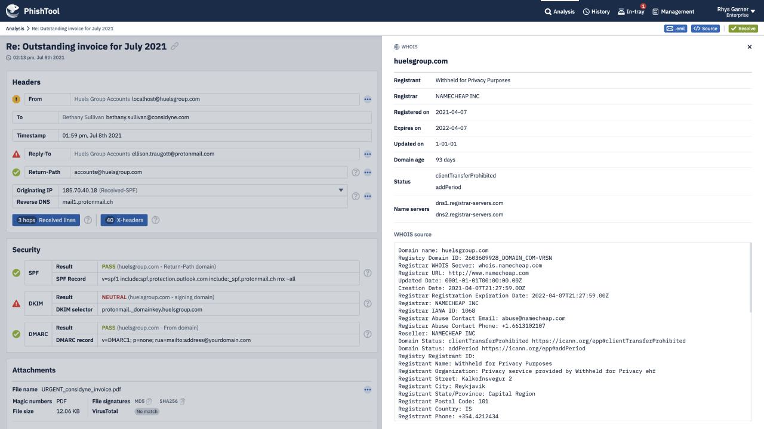Click the VirusTotal No match badge
The image size is (764, 429).
147,411
